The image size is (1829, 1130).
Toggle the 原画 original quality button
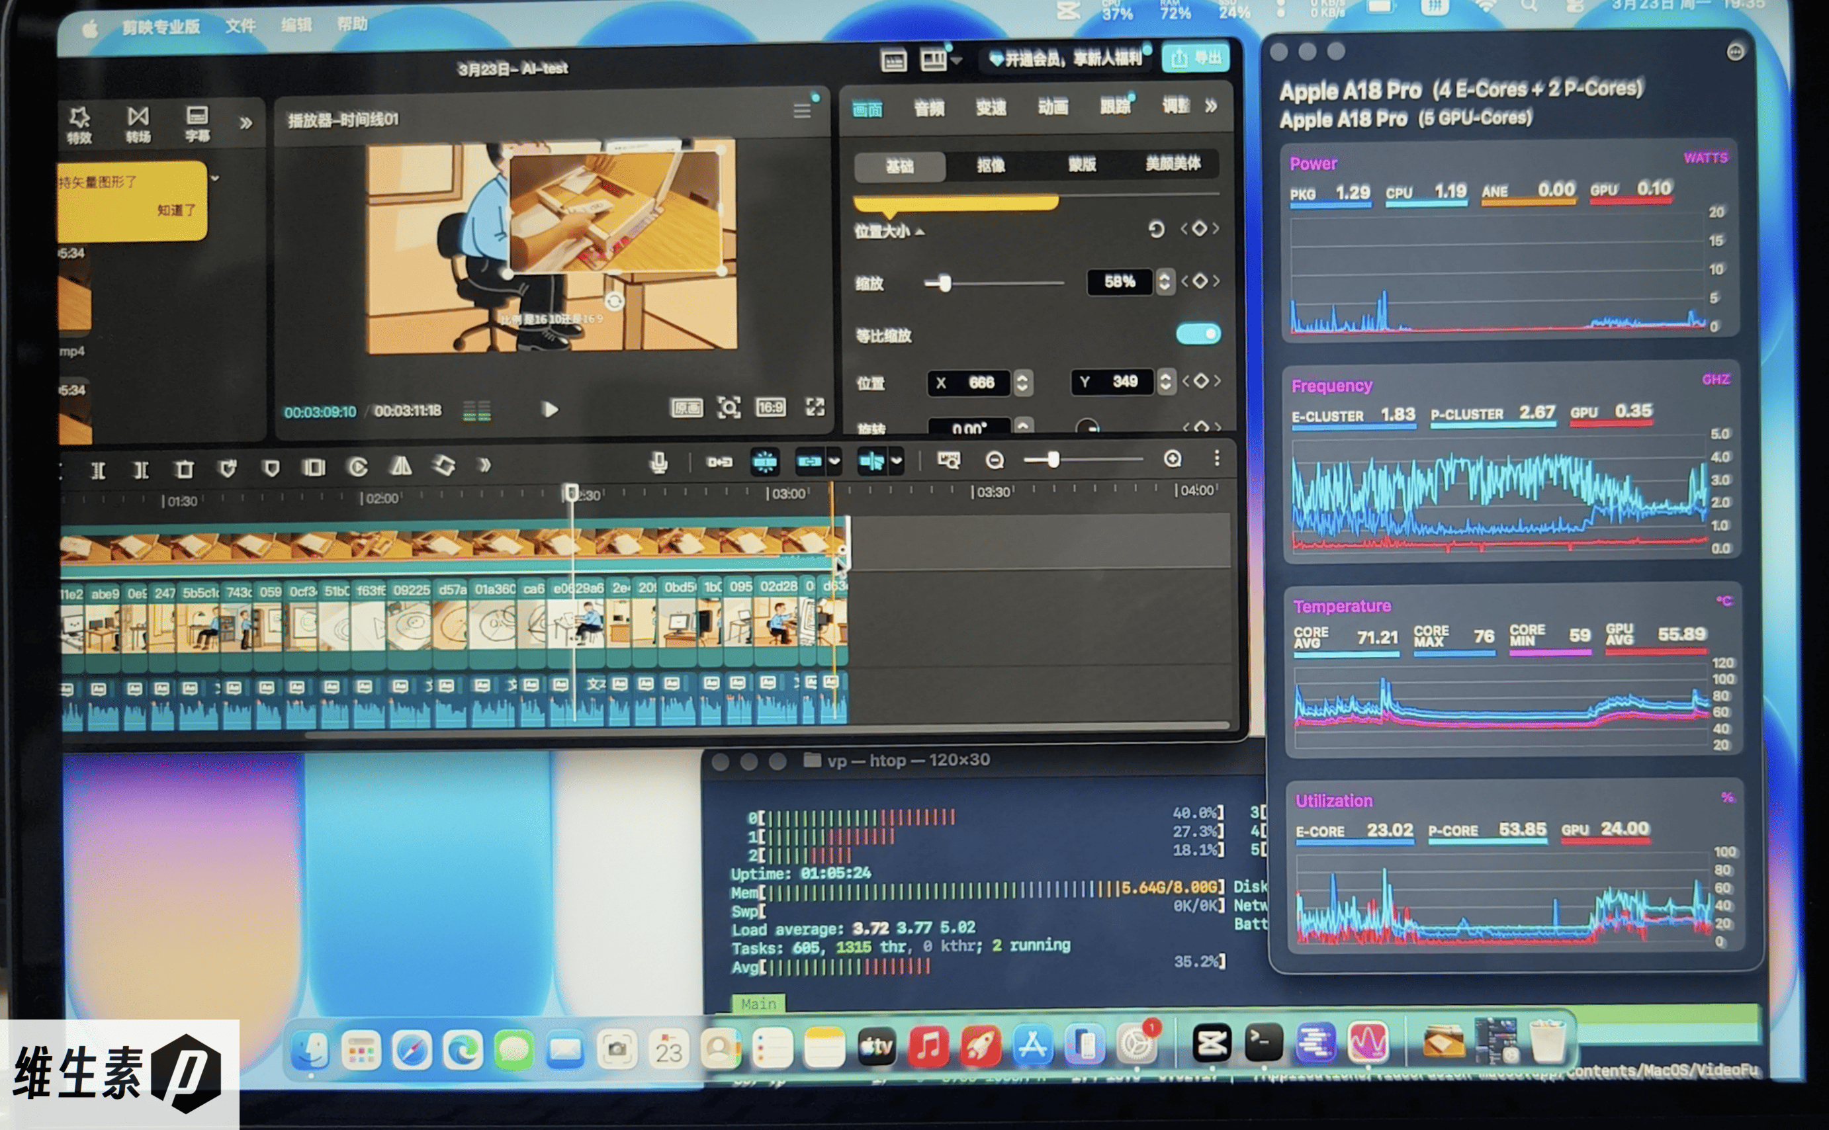(x=686, y=408)
